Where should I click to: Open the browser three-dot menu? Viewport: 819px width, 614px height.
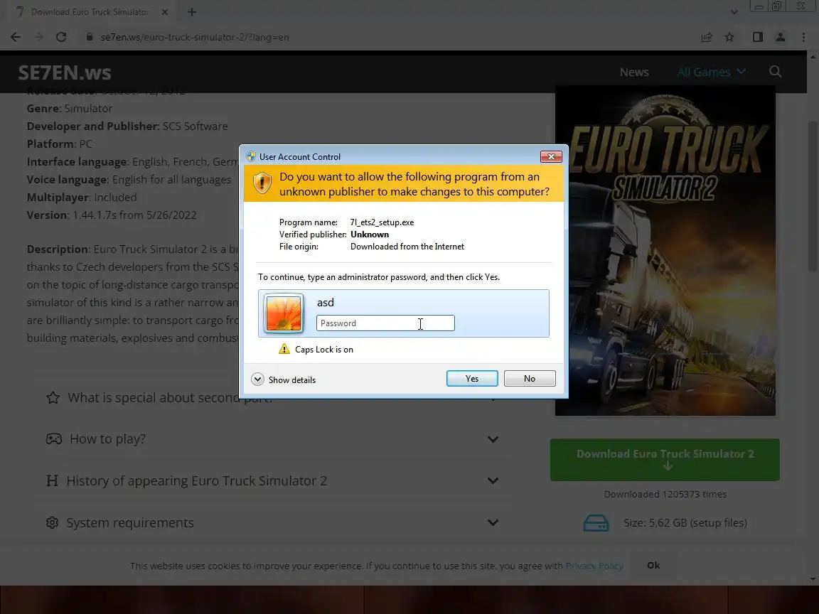click(x=803, y=37)
